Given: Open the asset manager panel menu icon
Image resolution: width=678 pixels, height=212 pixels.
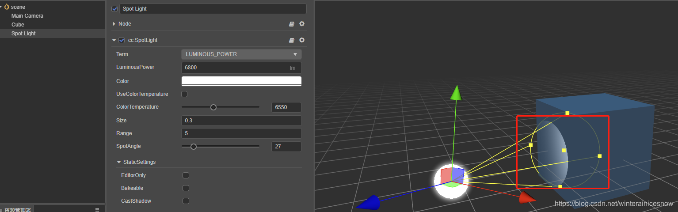Looking at the screenshot, I should [97, 209].
